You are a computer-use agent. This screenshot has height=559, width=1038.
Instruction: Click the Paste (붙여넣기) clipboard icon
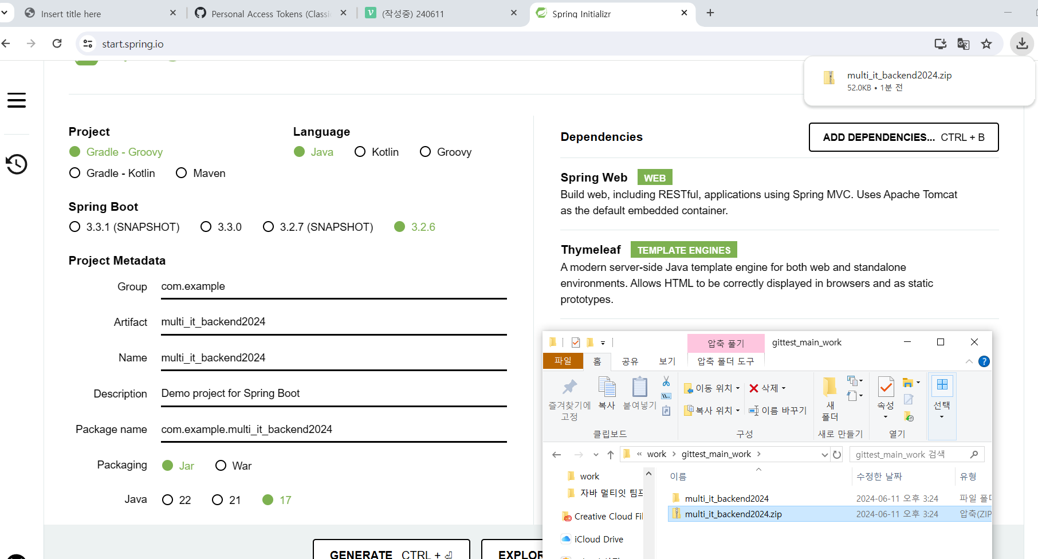(x=640, y=393)
